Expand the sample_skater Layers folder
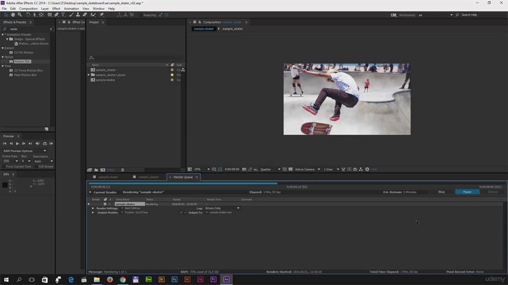The height and width of the screenshot is (285, 508). click(x=89, y=75)
